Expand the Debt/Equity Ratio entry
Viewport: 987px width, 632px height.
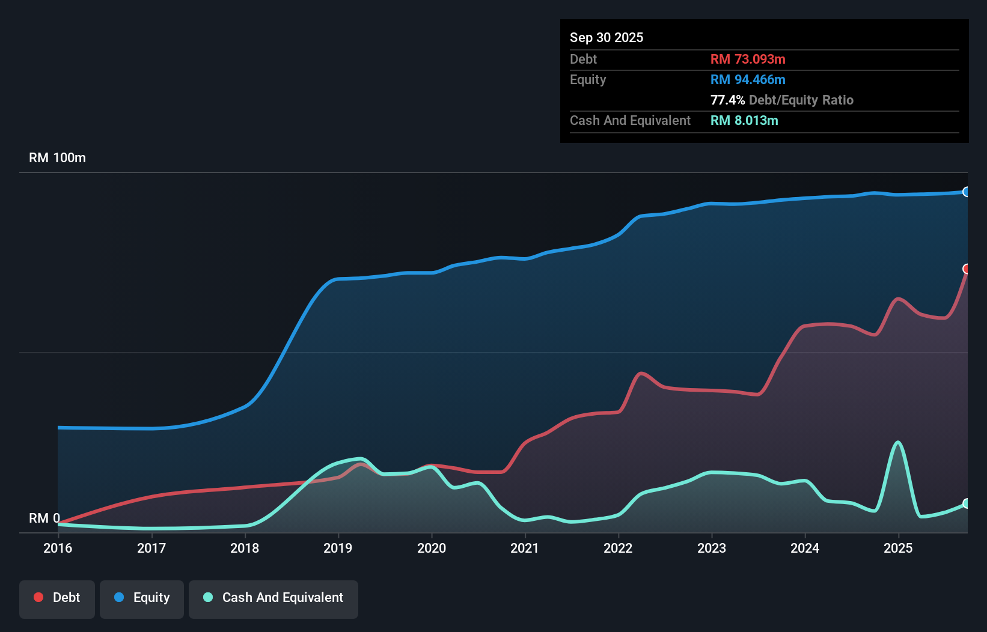[782, 100]
